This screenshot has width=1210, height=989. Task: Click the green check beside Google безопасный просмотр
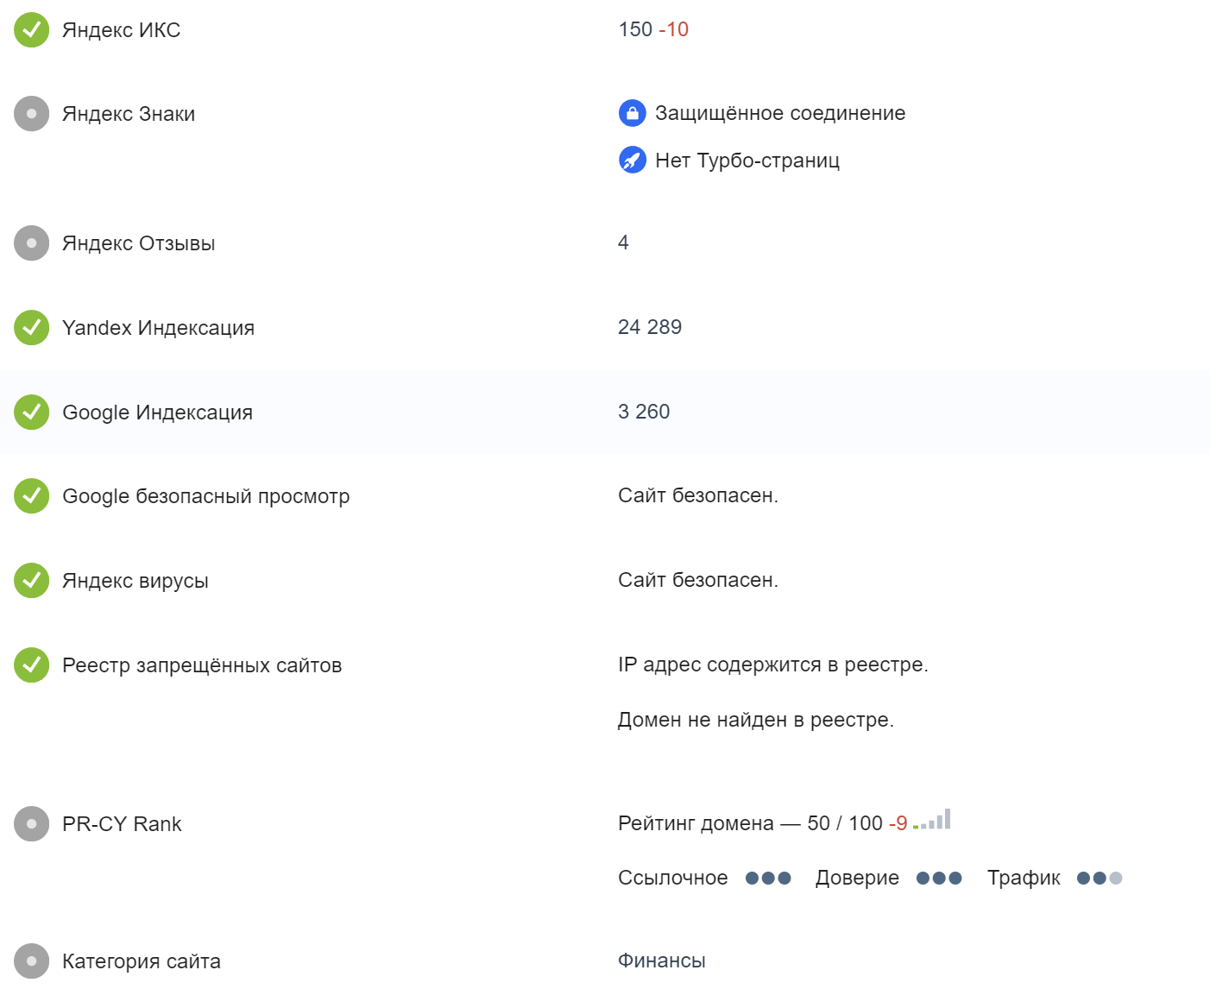32,496
